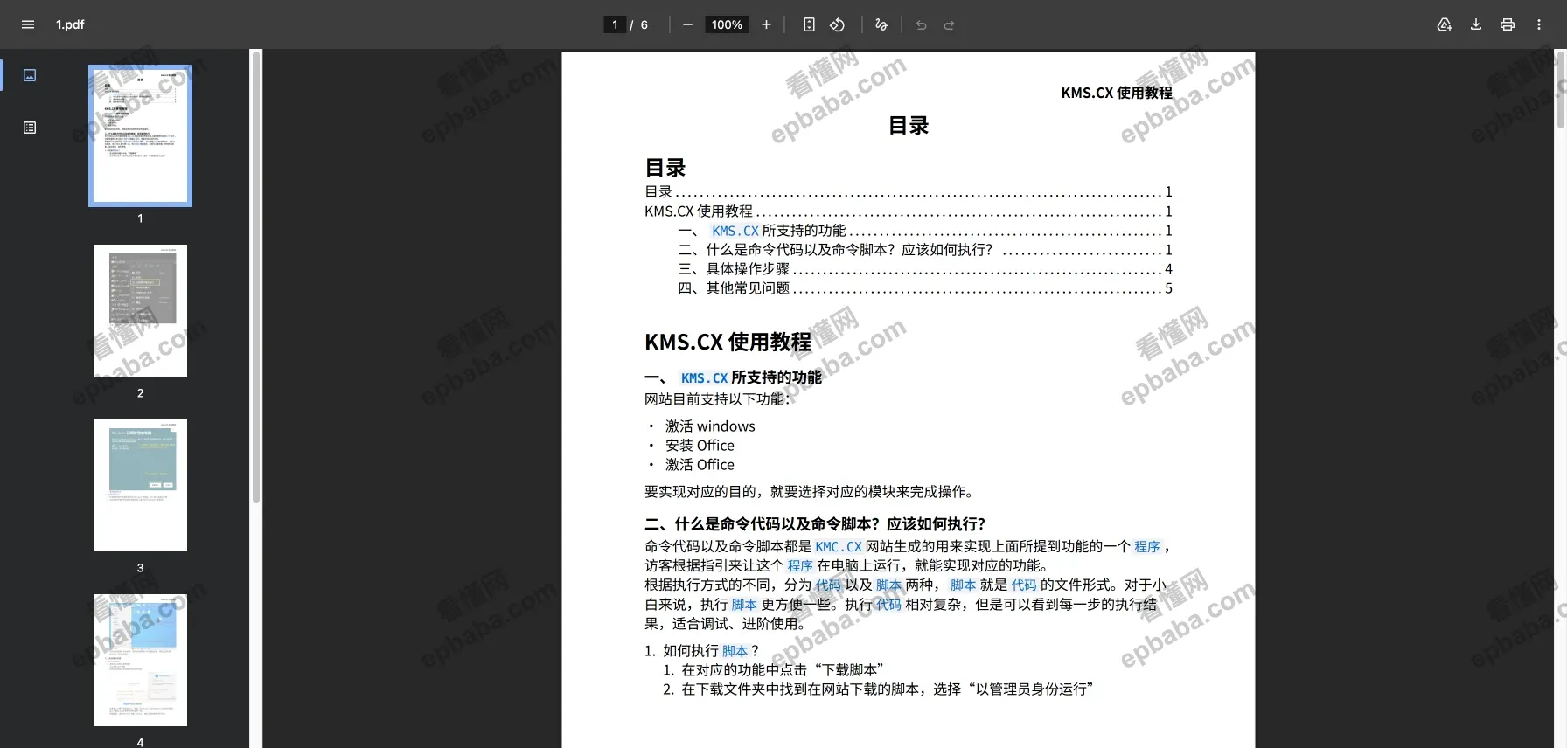This screenshot has height=748, width=1567.
Task: Click the centered 目录 page title
Action: coord(909,126)
